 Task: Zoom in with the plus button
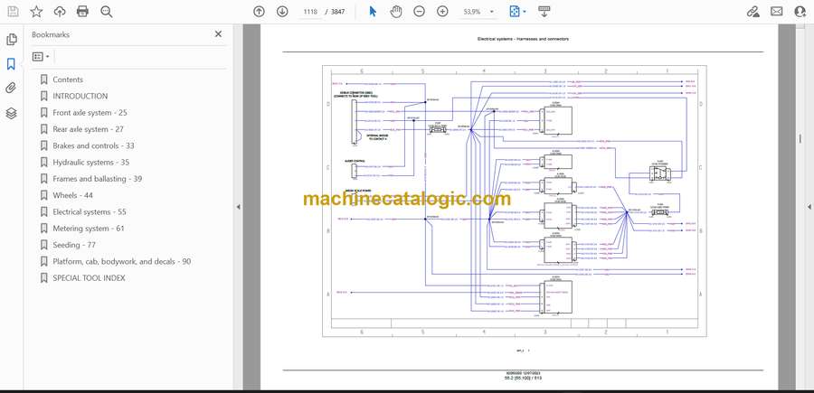[x=442, y=12]
